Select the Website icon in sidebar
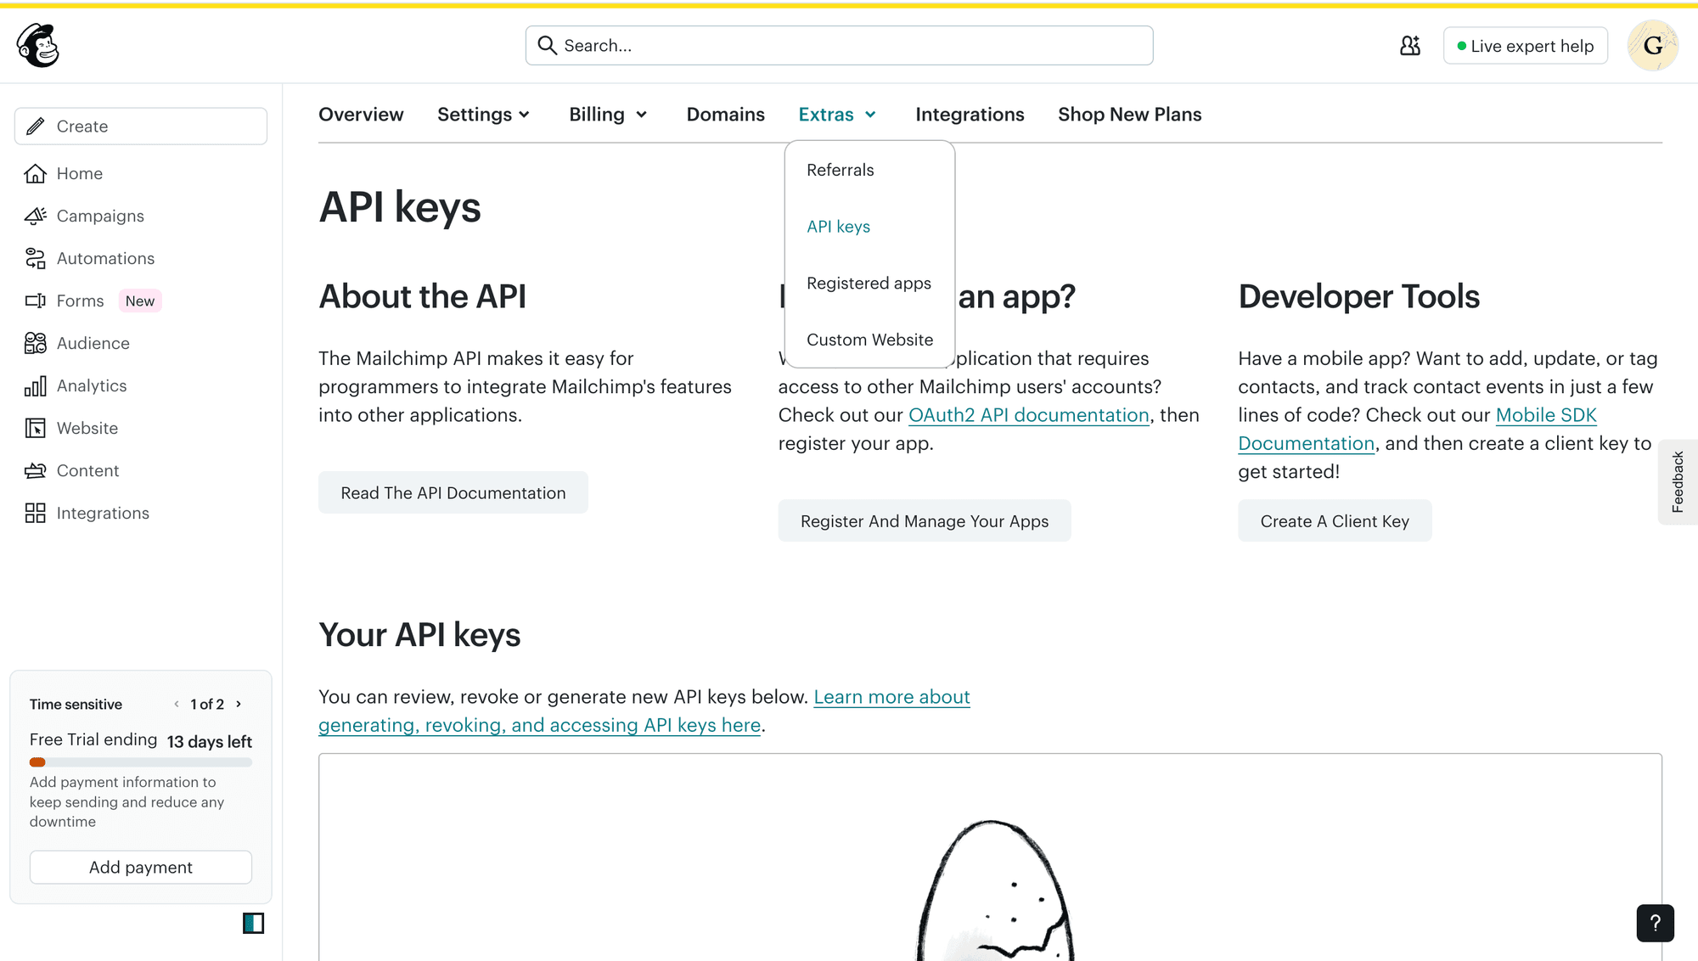The width and height of the screenshot is (1698, 961). click(35, 428)
